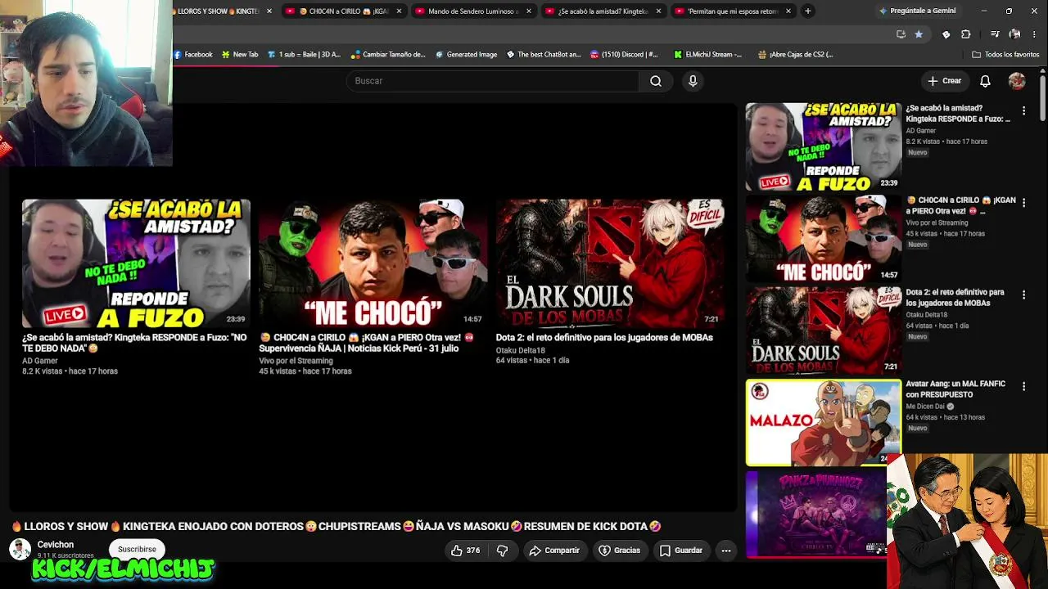Image resolution: width=1048 pixels, height=589 pixels.
Task: Open YouTube notifications bell
Action: (x=985, y=81)
